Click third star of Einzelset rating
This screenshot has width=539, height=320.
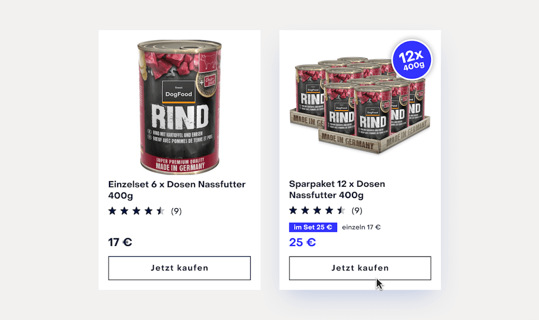[x=136, y=211]
